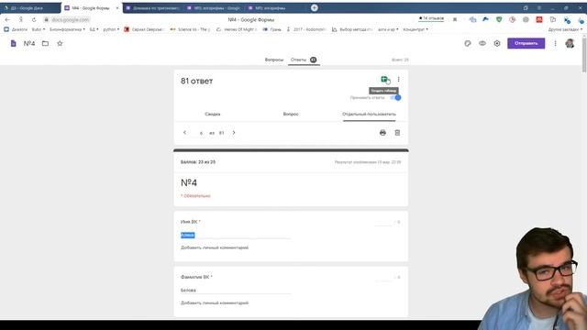
Task: Click the green shield extension icon
Action: 499,19
